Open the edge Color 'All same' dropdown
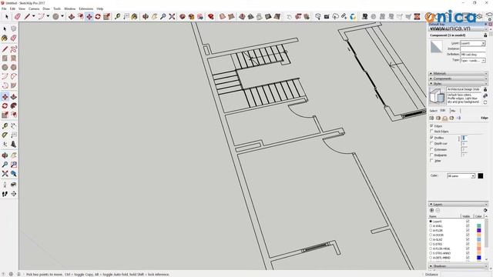The image size is (493, 277). [x=461, y=176]
